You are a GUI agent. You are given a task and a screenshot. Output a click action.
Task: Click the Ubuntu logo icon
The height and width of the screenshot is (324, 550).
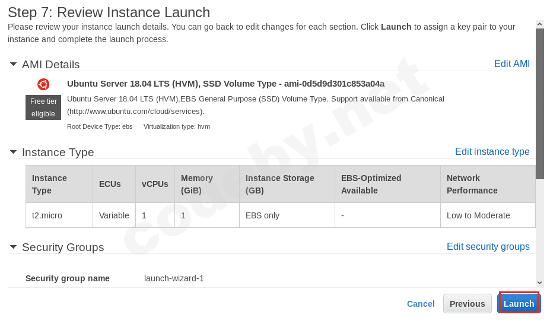pyautogui.click(x=43, y=84)
